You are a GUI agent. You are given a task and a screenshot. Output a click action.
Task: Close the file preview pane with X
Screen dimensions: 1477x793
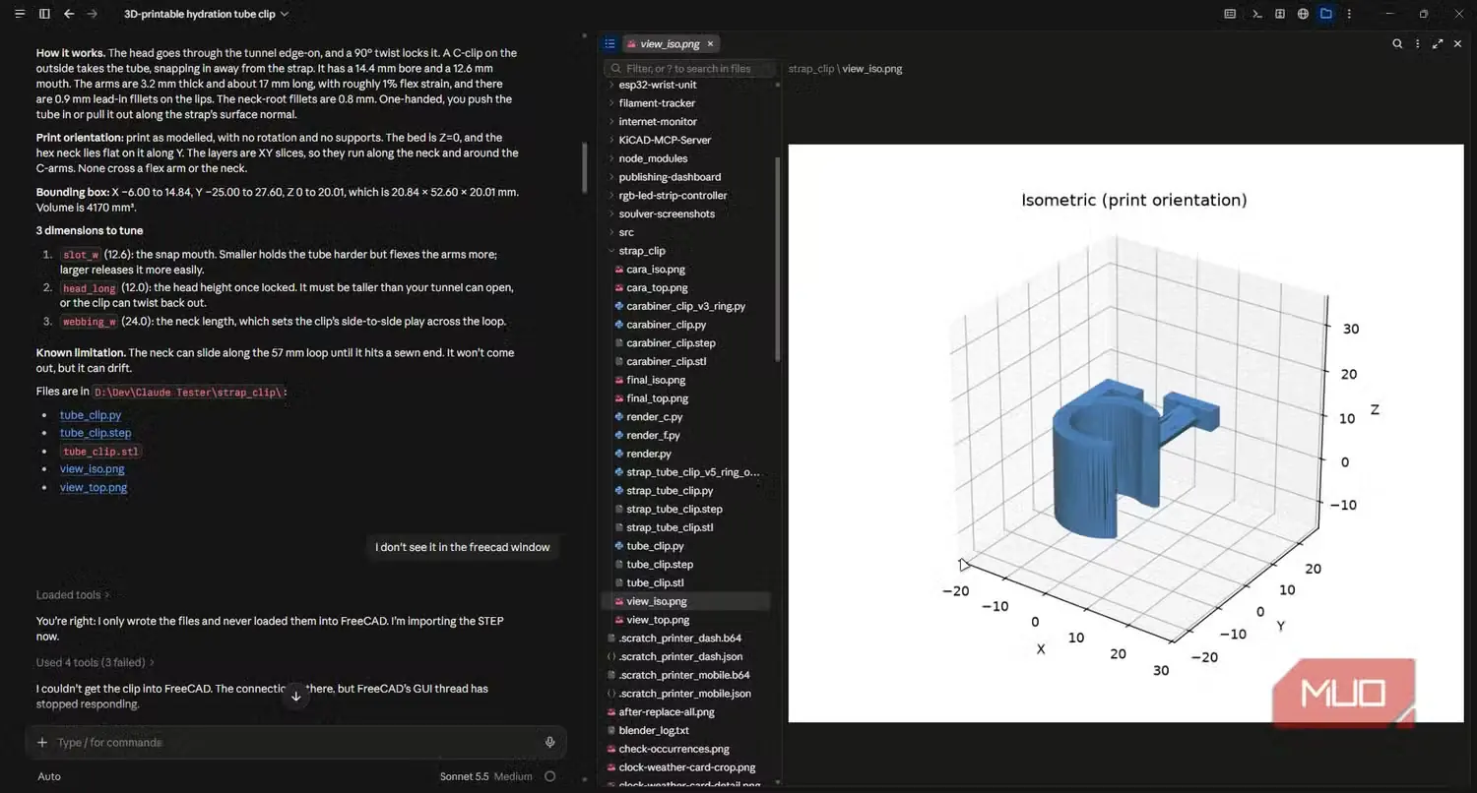(x=1457, y=43)
